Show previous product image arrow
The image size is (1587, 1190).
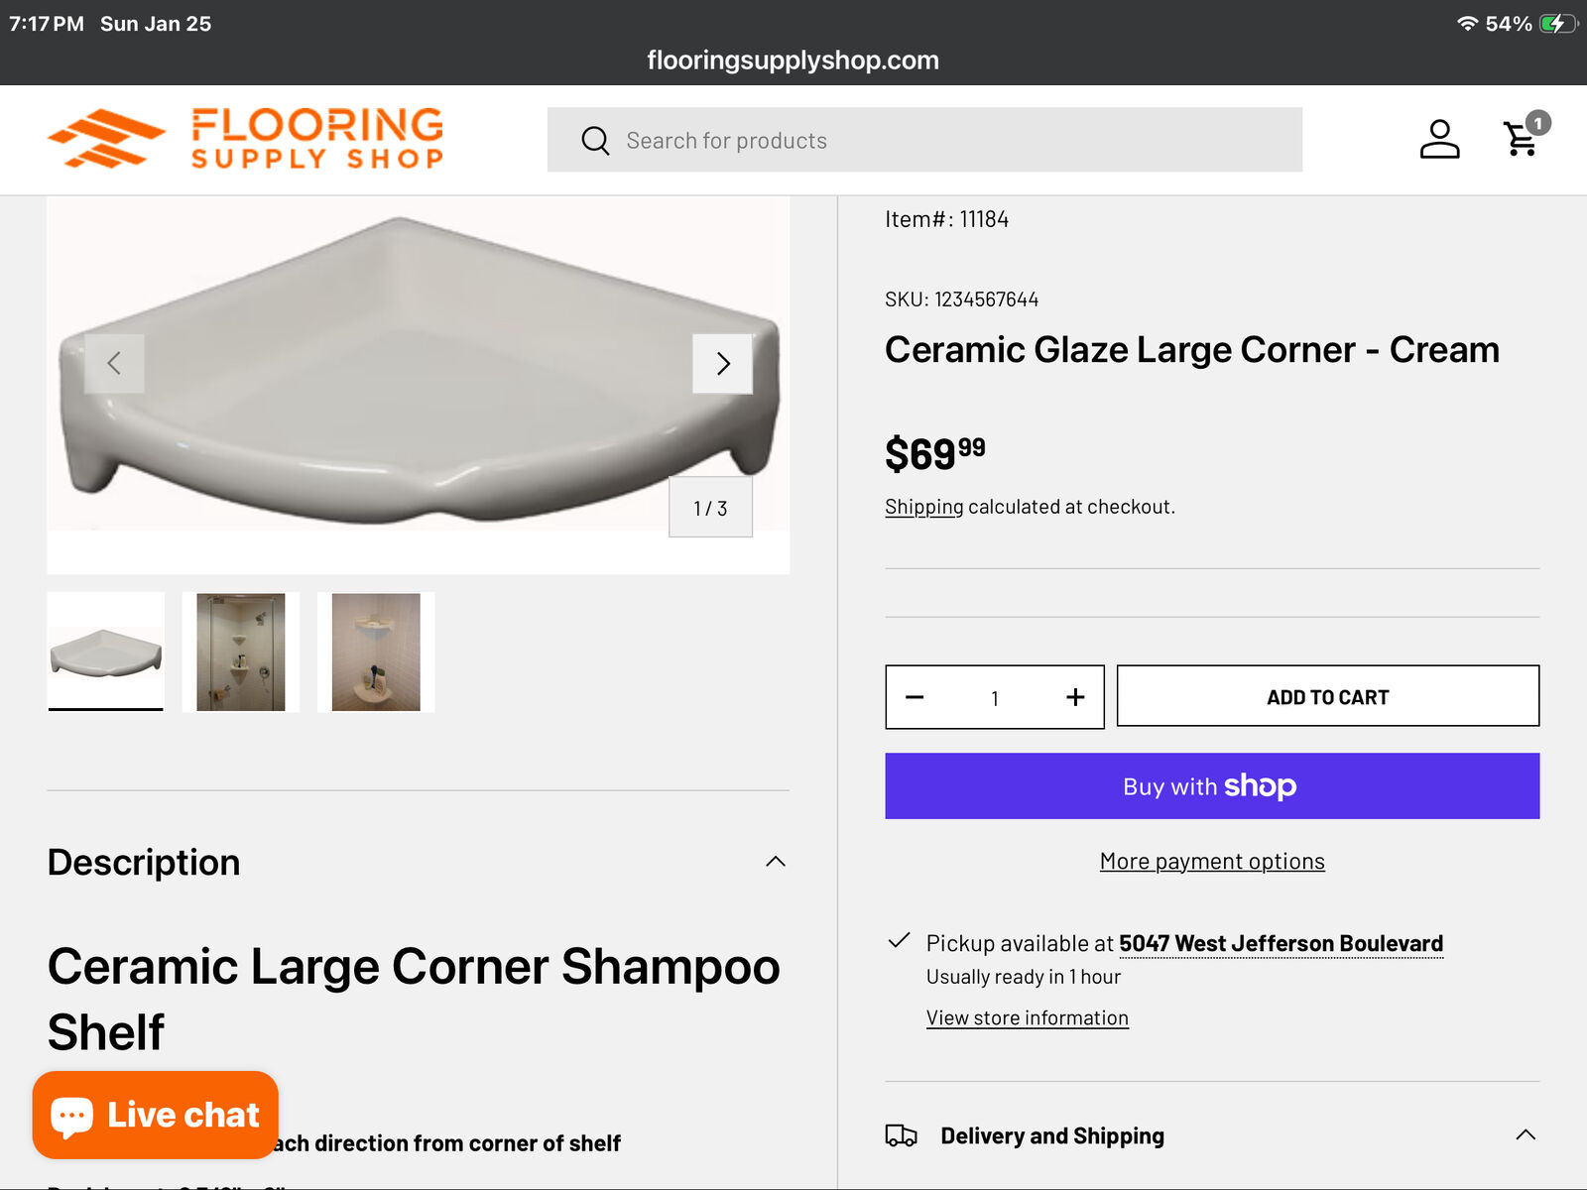[x=114, y=364]
